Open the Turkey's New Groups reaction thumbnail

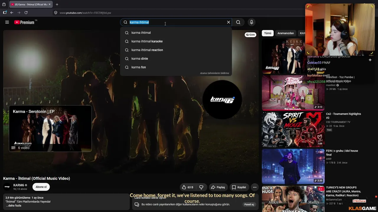[293, 199]
